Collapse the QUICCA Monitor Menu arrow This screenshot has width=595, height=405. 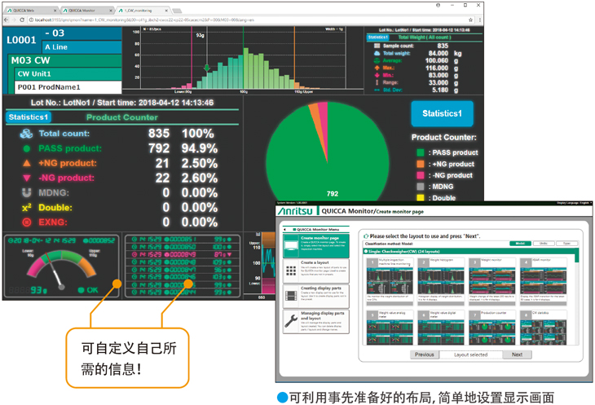point(284,230)
